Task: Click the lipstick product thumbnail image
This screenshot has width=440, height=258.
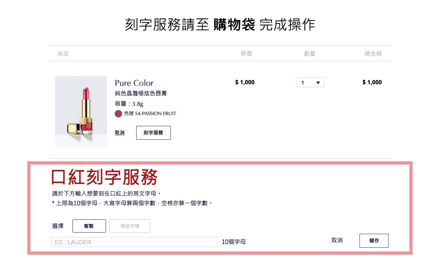Action: [x=81, y=111]
